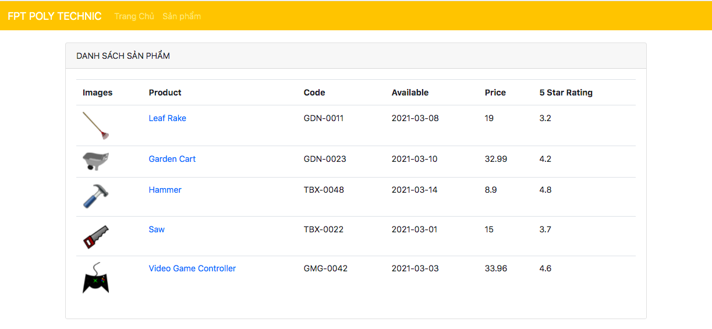Screen dimensions: 712x329
Task: Open the Garden Cart product link
Action: [172, 159]
